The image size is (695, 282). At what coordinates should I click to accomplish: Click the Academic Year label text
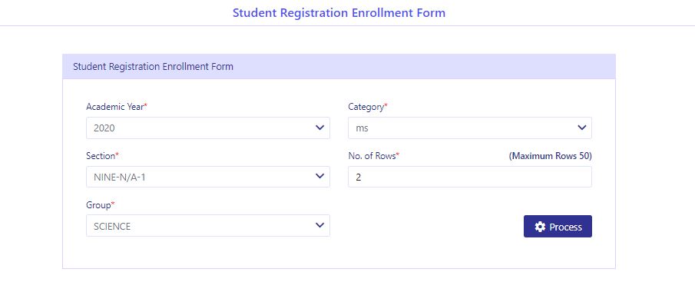[114, 107]
